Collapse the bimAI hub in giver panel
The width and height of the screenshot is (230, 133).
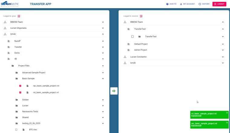click(103, 34)
